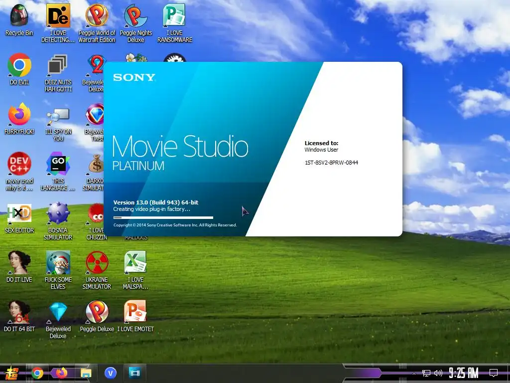Click 'Version 13.0 (Build 943) 64-bit' text
Viewport: 510px width, 383px height.
click(156, 202)
